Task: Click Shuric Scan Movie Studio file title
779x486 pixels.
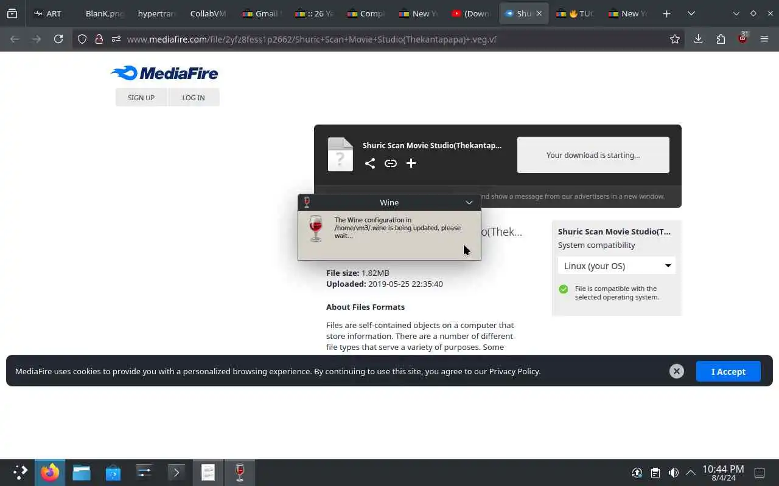Action: pyautogui.click(x=432, y=145)
